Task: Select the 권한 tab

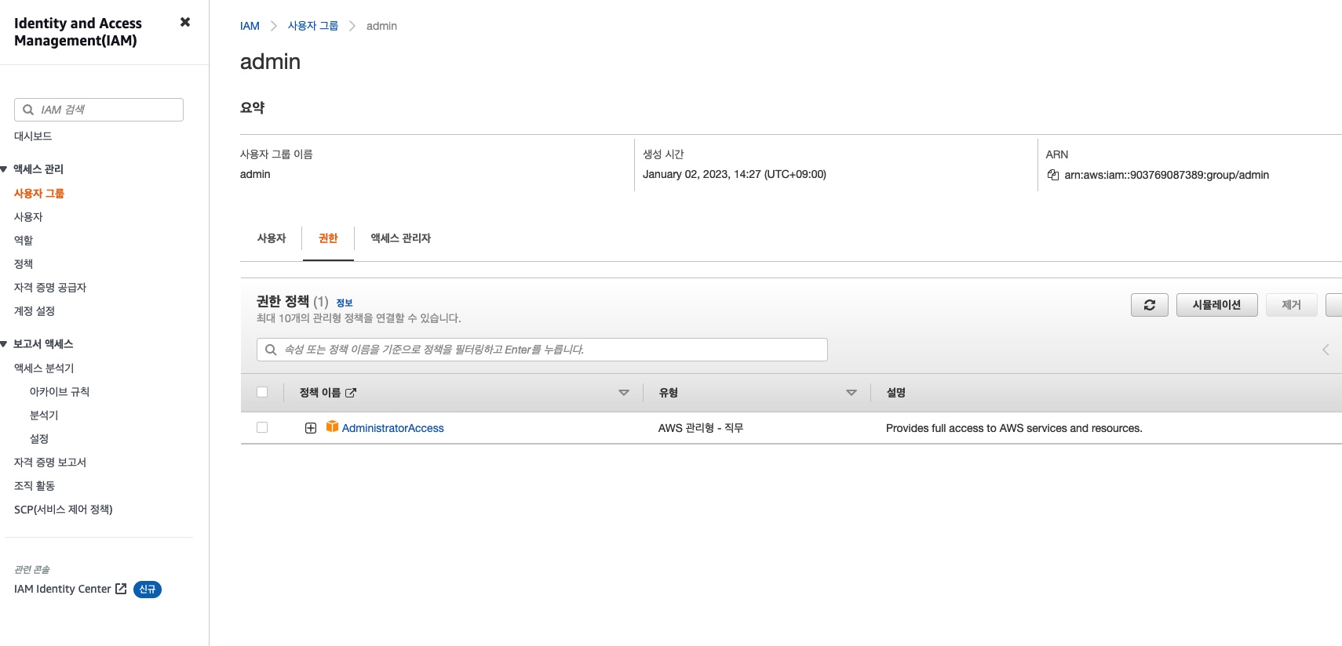Action: coord(328,238)
